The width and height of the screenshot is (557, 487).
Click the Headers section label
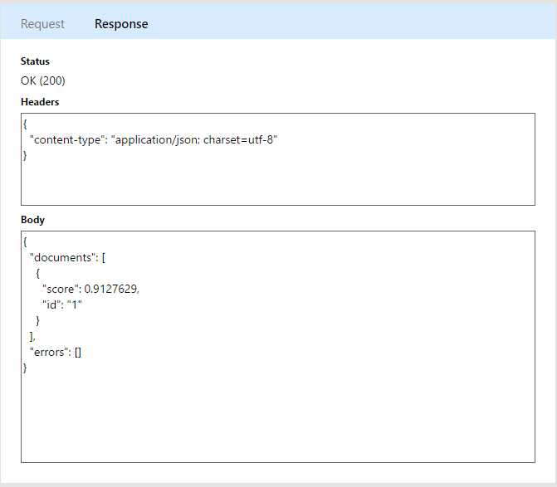point(40,102)
